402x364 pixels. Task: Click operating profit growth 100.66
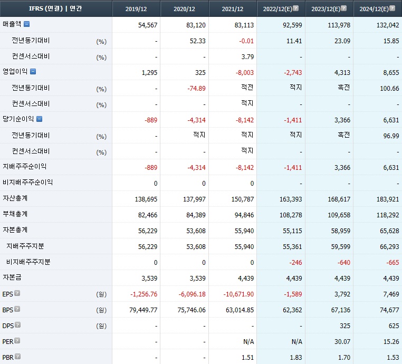click(389, 89)
